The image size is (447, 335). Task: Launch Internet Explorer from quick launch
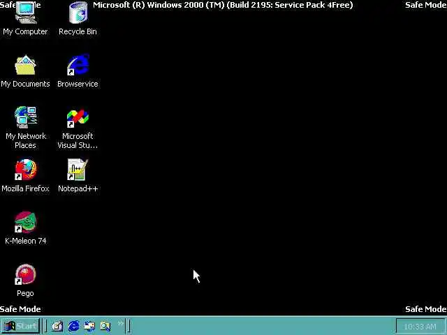pyautogui.click(x=73, y=326)
